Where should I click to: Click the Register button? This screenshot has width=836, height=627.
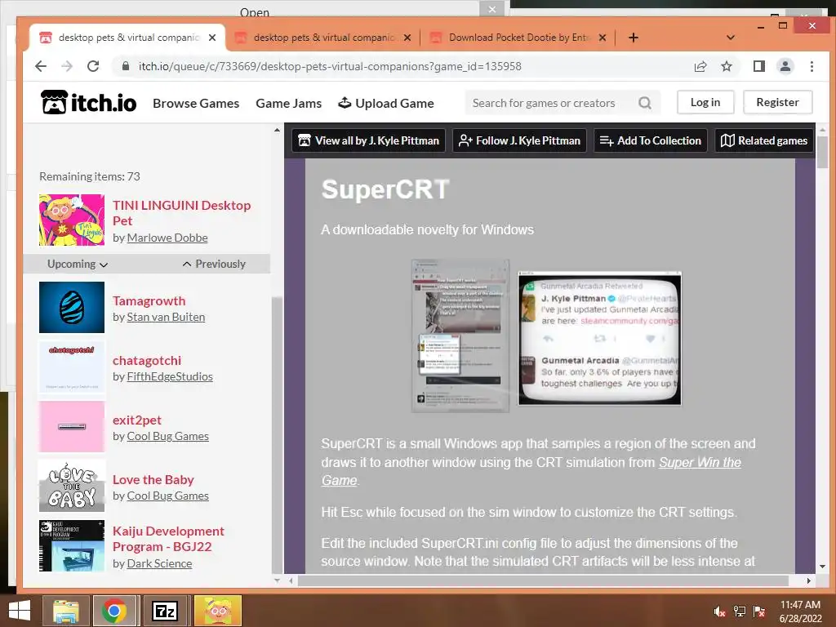pyautogui.click(x=777, y=102)
